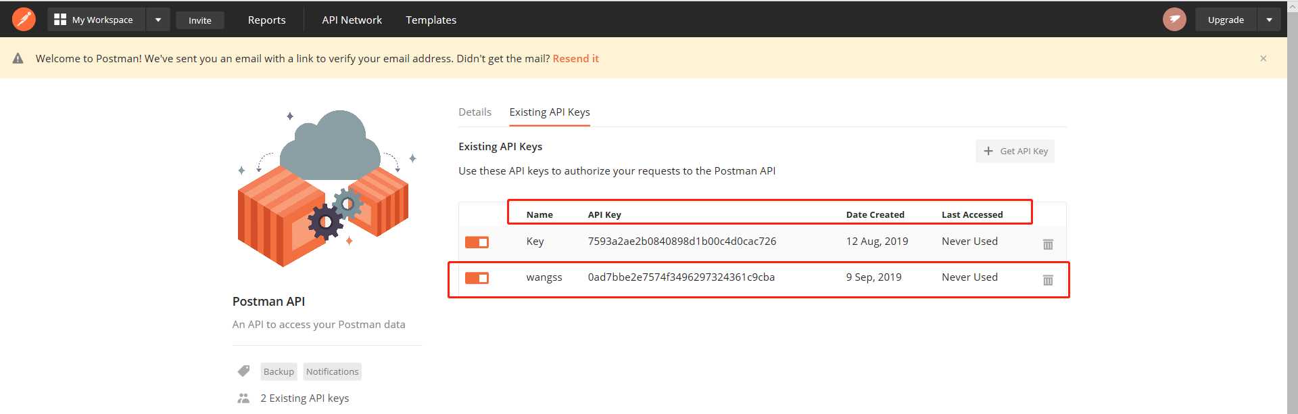Click the wangss key name
1298x414 pixels.
pyautogui.click(x=544, y=277)
